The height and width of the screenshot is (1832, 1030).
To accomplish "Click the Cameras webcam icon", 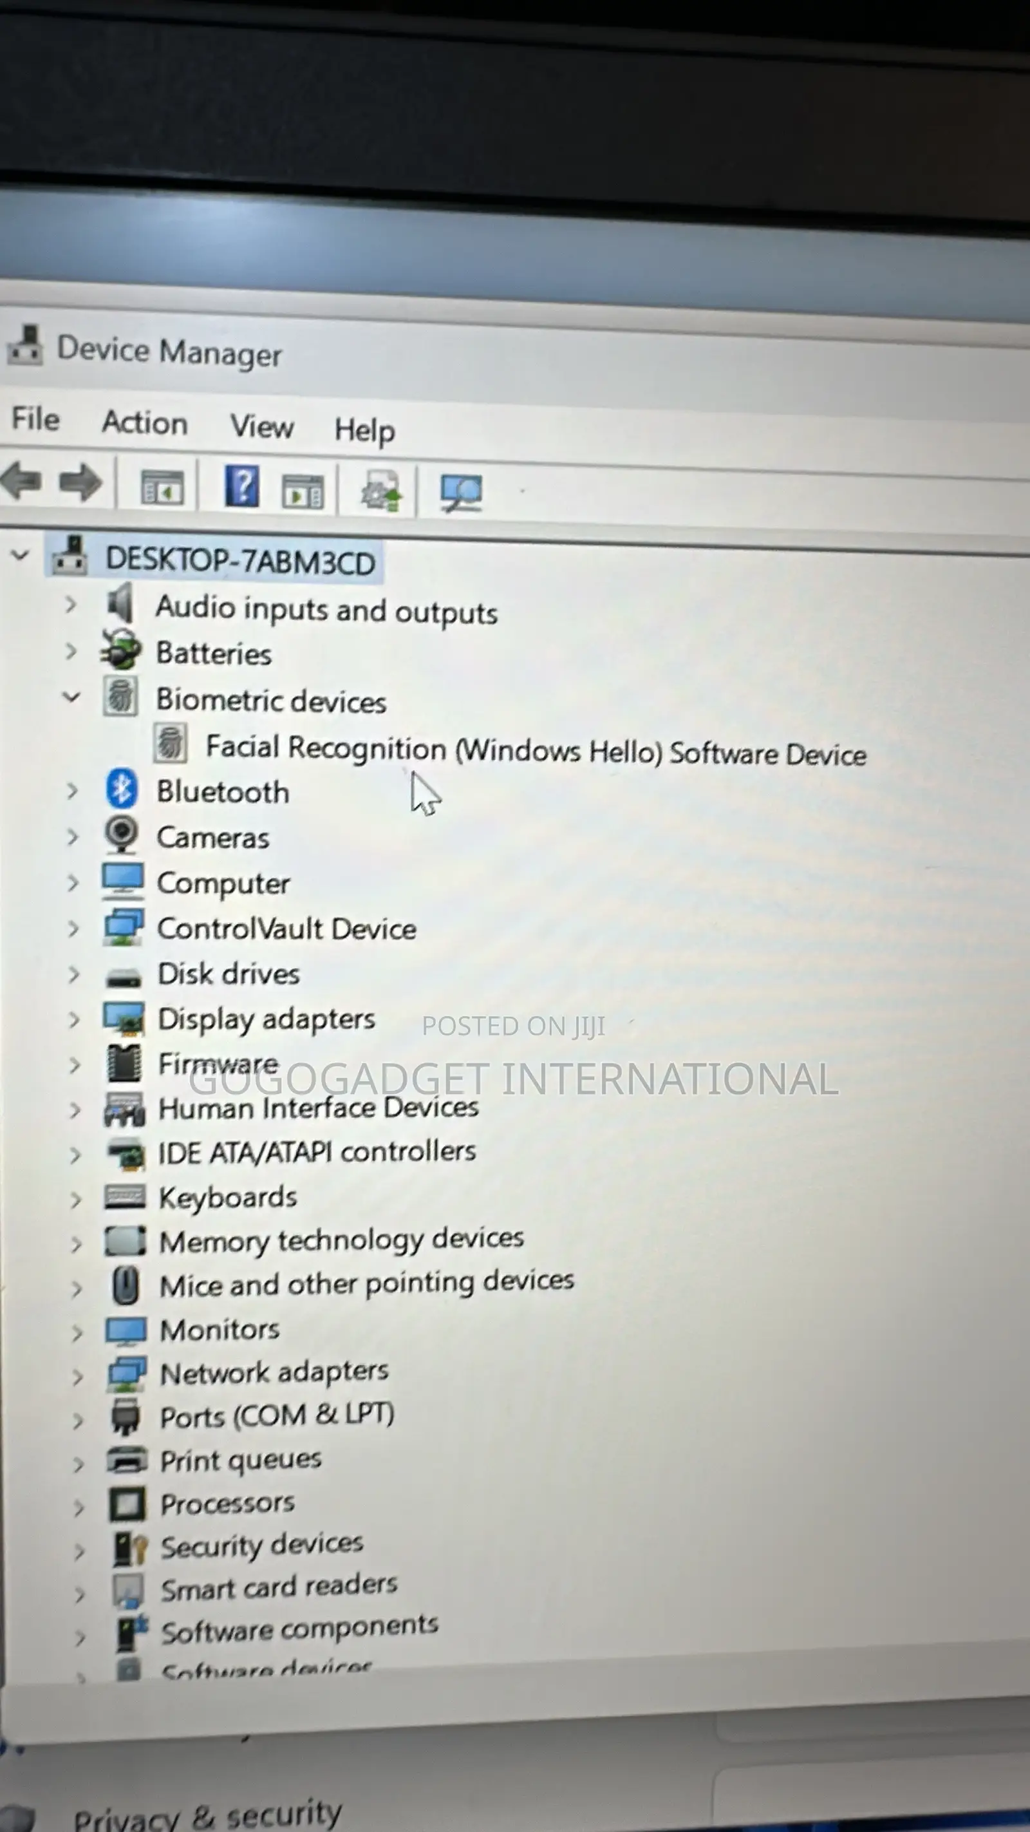I will 122,834.
